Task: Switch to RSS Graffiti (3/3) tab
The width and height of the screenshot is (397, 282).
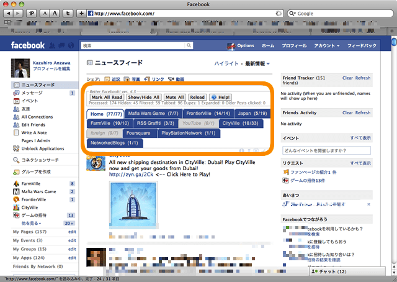Action: (156, 123)
